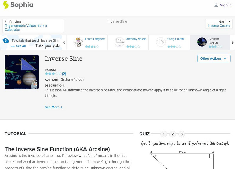Open Inverse Cosine via Next link
The width and height of the screenshot is (235, 169).
tap(219, 25)
